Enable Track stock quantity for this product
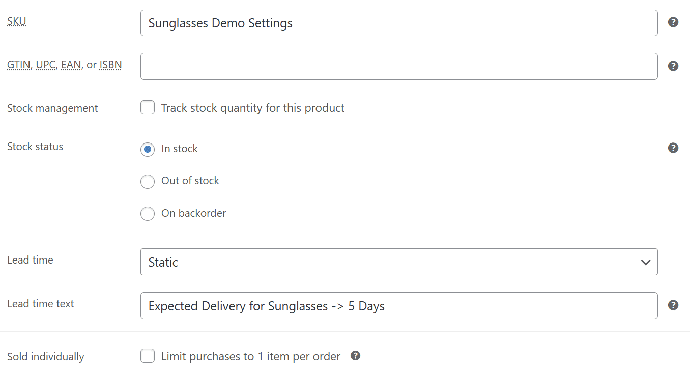The height and width of the screenshot is (374, 690). pyautogui.click(x=148, y=107)
